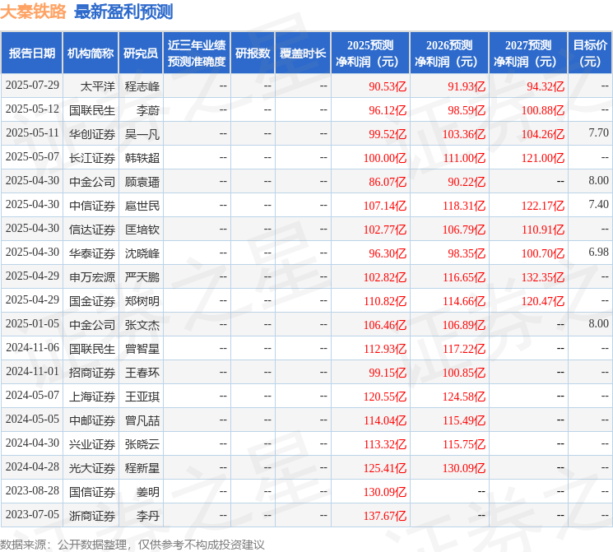
Task: Select institution name 太平洋
Action: (x=98, y=86)
